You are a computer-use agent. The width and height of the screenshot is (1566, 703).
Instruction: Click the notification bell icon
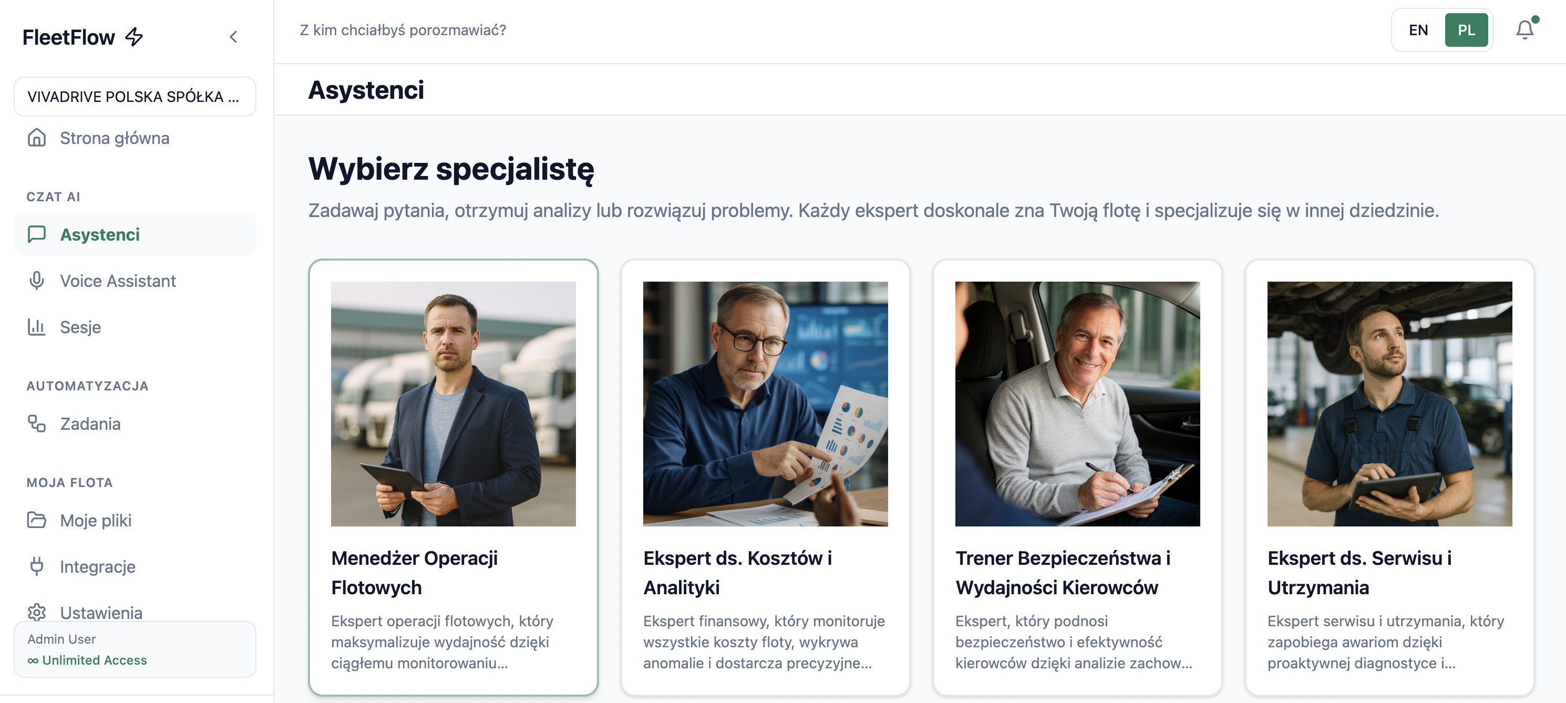coord(1524,30)
